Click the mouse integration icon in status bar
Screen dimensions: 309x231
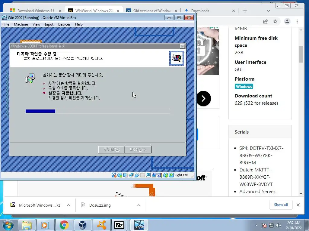coord(166,175)
